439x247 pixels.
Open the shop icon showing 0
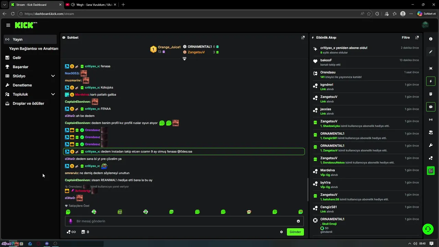(x=85, y=232)
